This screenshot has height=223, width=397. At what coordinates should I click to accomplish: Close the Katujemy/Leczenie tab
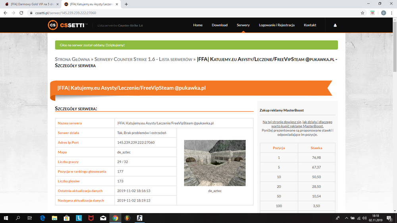click(x=117, y=4)
